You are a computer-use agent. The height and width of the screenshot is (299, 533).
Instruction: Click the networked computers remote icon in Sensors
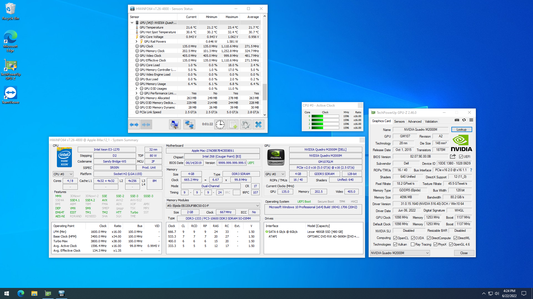(189, 125)
